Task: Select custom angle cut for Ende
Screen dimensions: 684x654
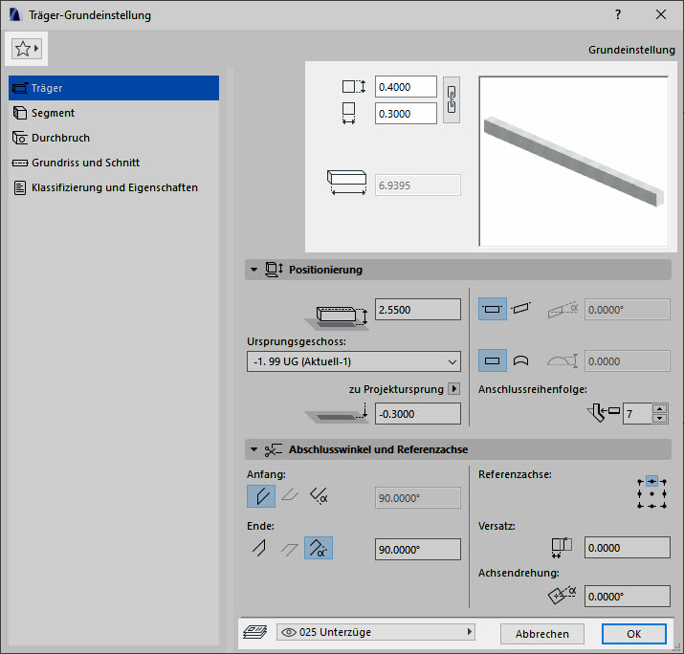Action: pos(319,548)
